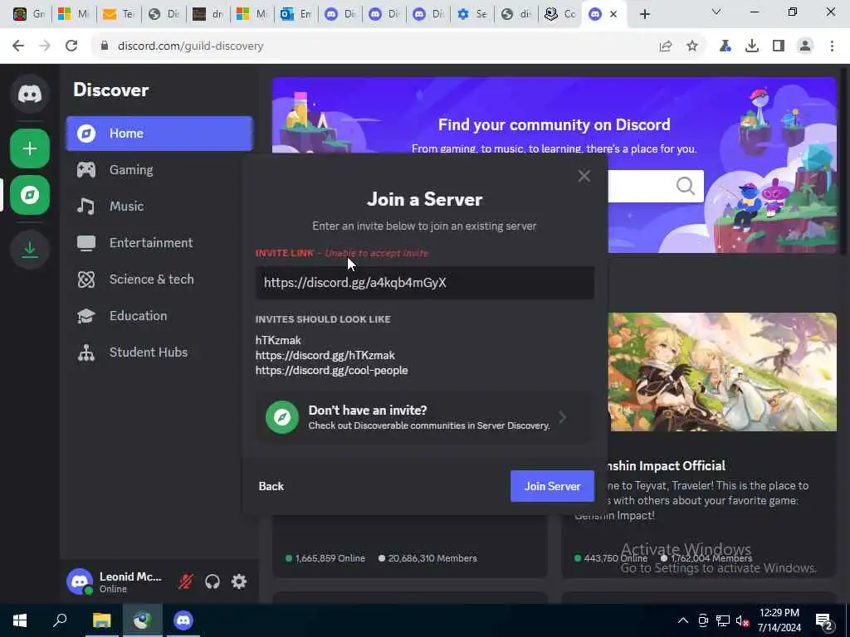The image size is (850, 637).
Task: Click the Download Apps arrow icon
Action: [x=30, y=249]
